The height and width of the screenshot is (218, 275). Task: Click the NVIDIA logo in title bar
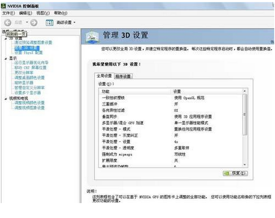pyautogui.click(x=3, y=6)
